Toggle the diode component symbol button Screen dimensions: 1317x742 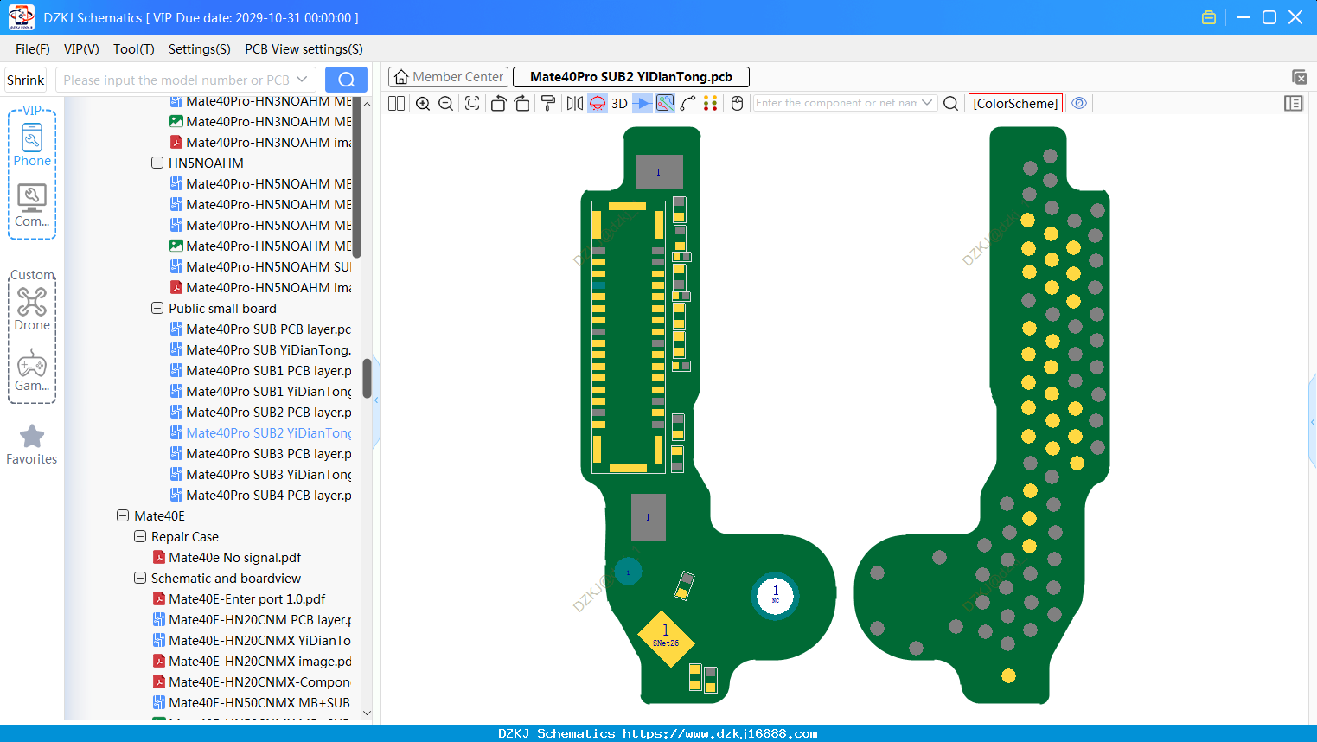643,104
